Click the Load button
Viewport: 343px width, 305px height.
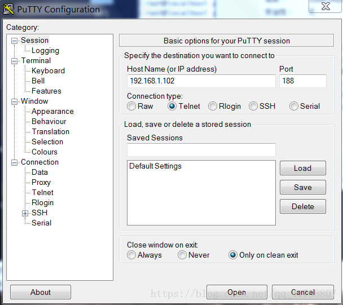(x=303, y=168)
